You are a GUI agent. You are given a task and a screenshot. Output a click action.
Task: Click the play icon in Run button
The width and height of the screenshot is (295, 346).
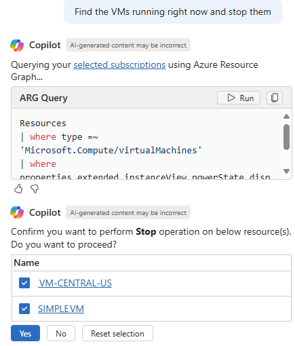[231, 98]
